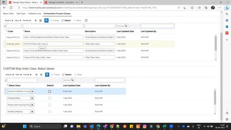Refresh the browser page

pyautogui.click(x=11, y=8)
